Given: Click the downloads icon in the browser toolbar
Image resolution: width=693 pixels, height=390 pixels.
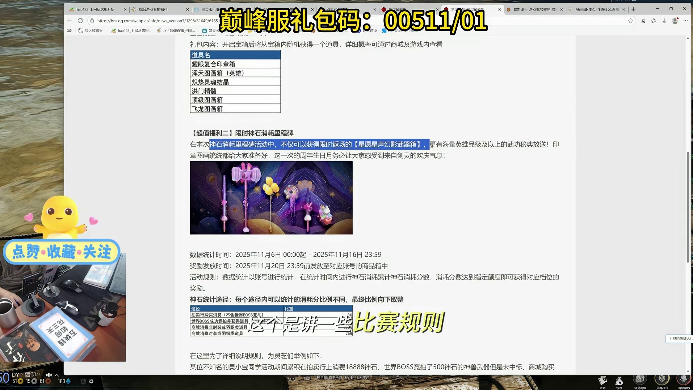Looking at the screenshot, I should click(x=664, y=21).
